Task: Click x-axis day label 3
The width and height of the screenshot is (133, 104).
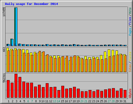Action: coord(16,101)
